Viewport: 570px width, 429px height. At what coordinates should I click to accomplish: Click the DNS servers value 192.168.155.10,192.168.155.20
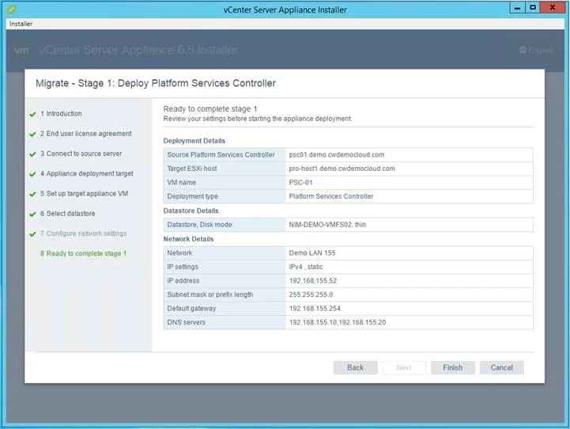point(338,322)
